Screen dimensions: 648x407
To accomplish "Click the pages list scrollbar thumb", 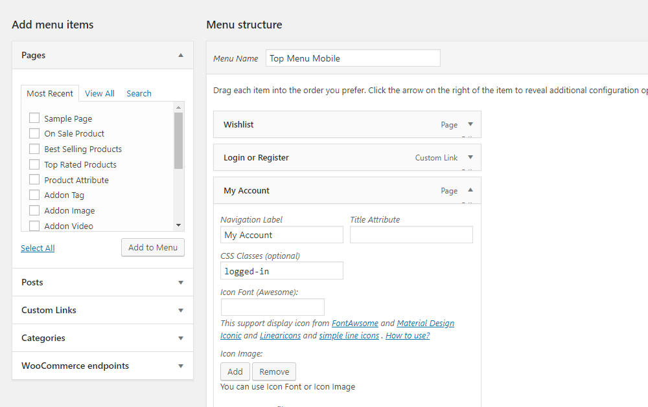I will (x=179, y=141).
